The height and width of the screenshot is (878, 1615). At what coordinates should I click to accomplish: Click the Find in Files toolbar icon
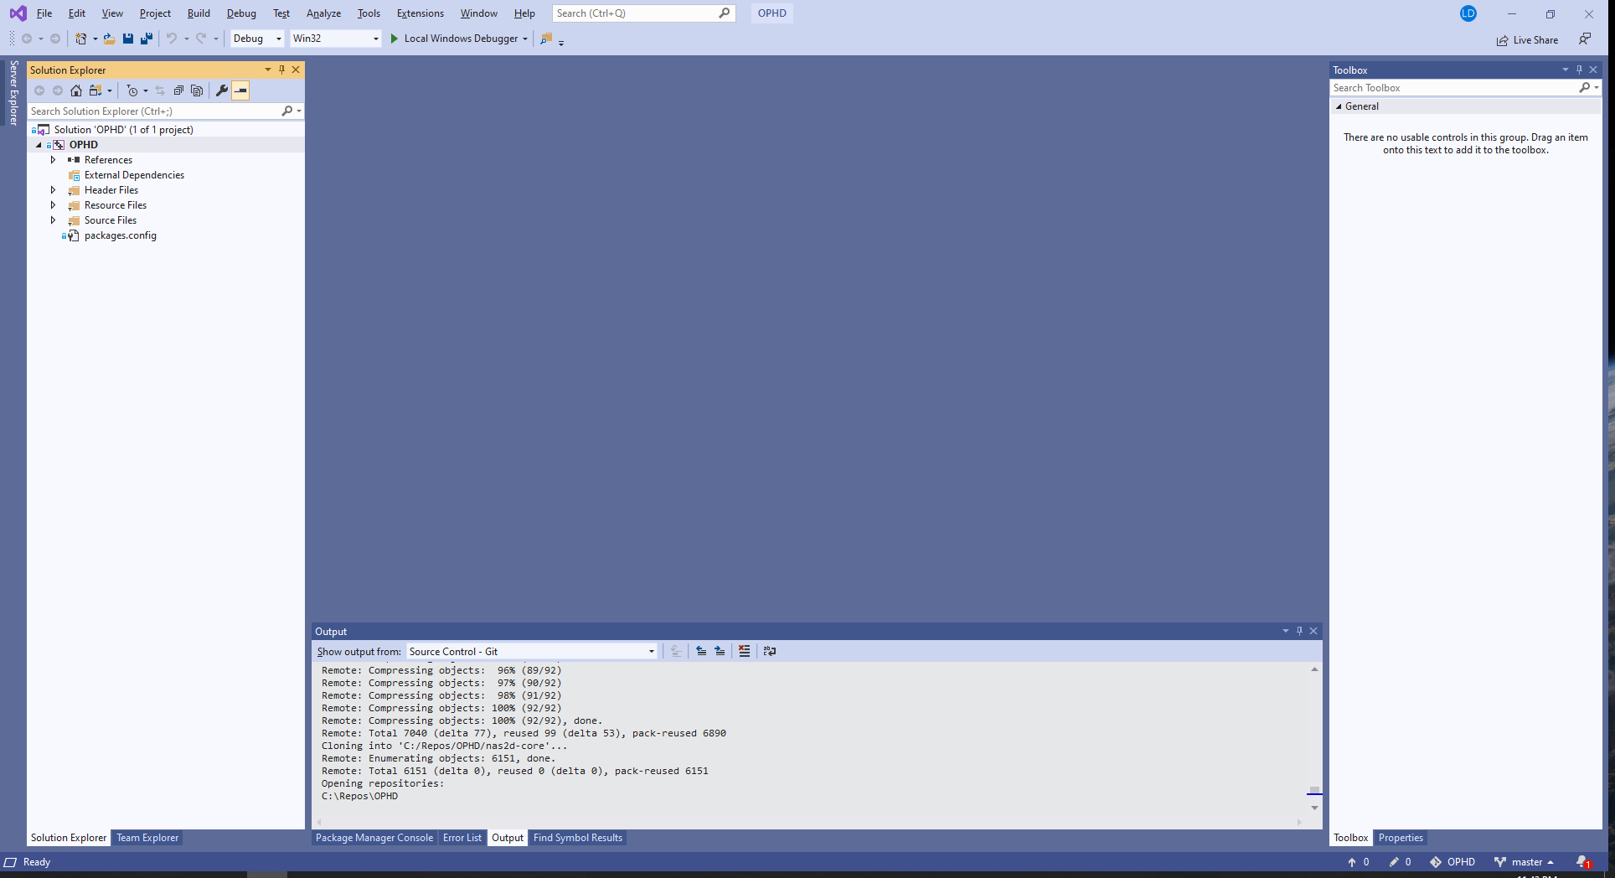point(546,39)
